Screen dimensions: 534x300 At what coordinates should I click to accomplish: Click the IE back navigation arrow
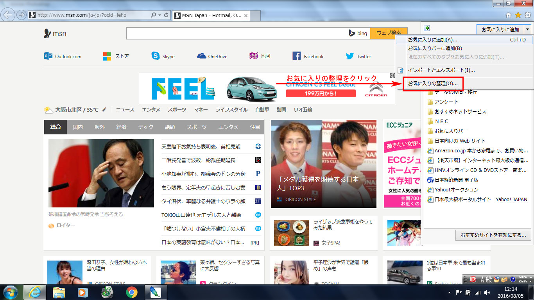(x=8, y=15)
